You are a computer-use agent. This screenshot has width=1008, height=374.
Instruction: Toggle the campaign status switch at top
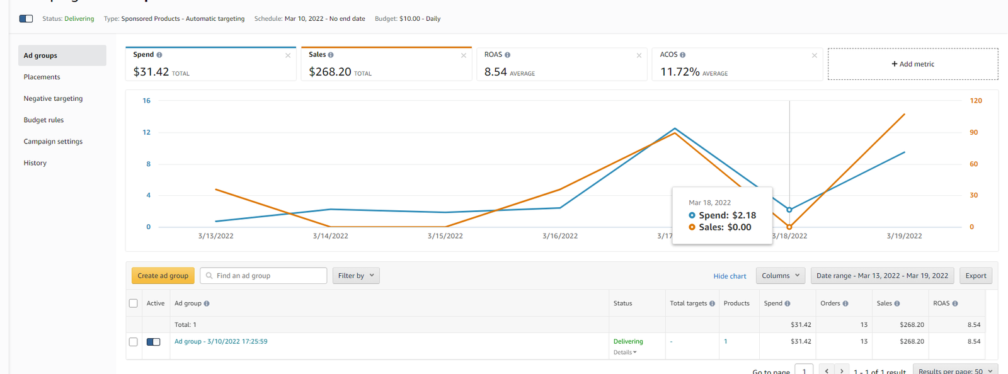[x=26, y=19]
